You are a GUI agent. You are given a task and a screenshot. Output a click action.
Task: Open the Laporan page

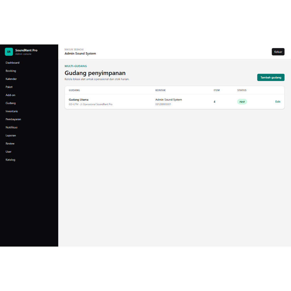[11, 136]
